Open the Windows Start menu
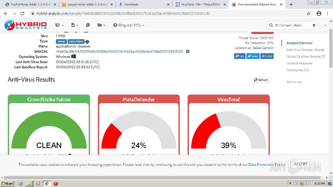The image size is (333, 187). click(7, 183)
